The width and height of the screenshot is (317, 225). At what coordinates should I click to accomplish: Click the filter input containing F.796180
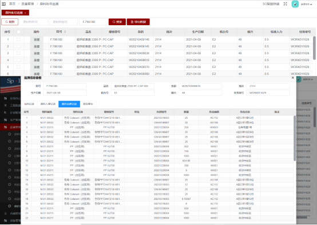coord(93,22)
